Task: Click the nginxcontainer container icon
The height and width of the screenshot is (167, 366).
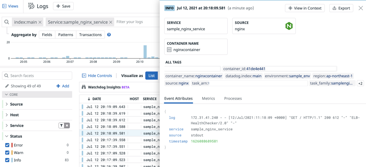Action: (169, 49)
